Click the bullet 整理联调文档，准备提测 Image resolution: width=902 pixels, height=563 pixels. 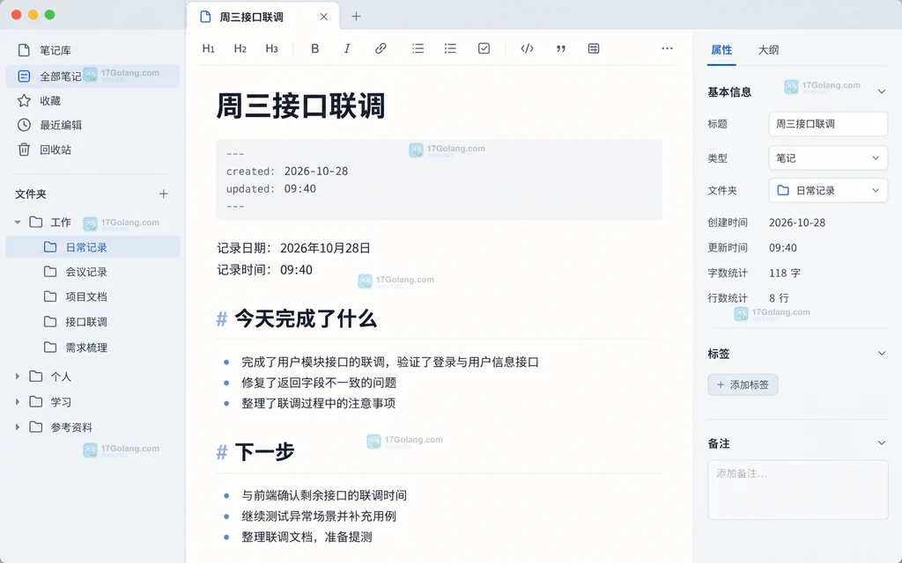307,537
